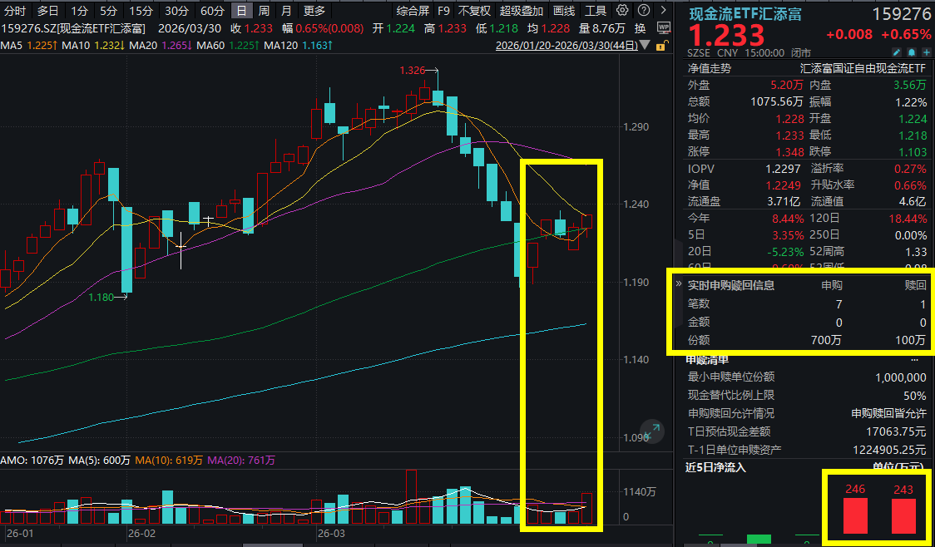
Task: Click the WP icon below the toolbar
Action: click(665, 27)
